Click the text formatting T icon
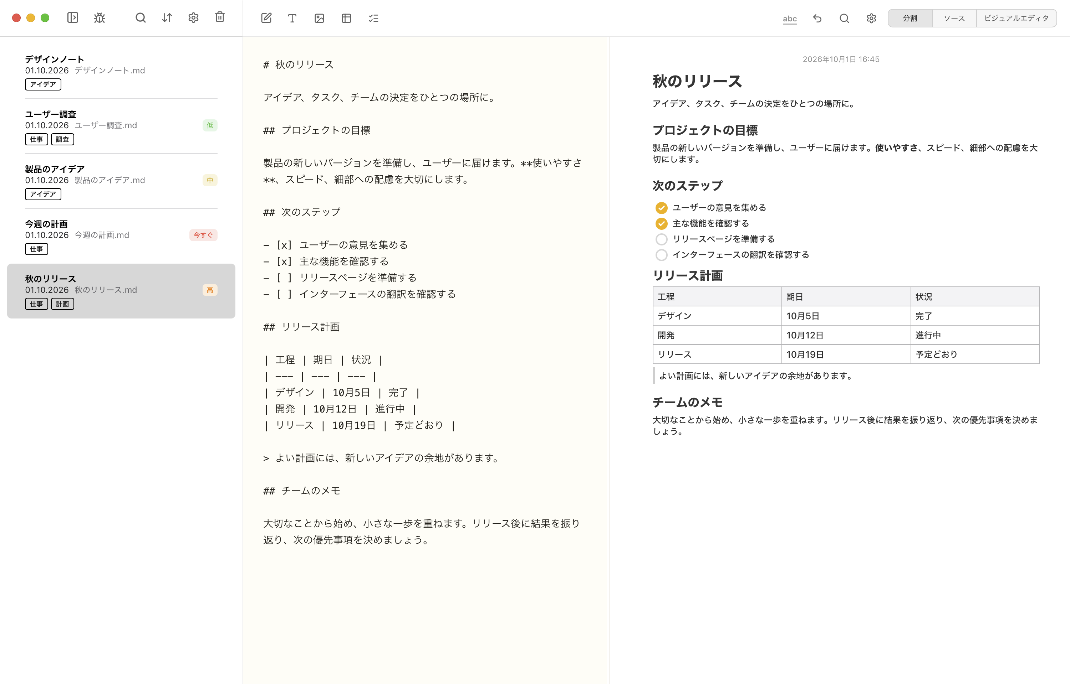 pyautogui.click(x=292, y=18)
